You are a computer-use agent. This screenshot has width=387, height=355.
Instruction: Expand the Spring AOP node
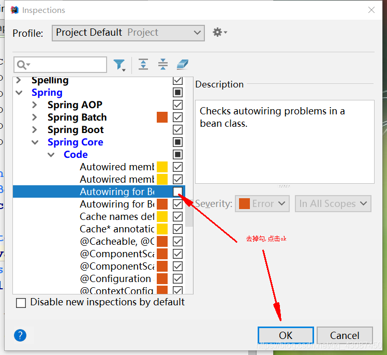(x=35, y=105)
